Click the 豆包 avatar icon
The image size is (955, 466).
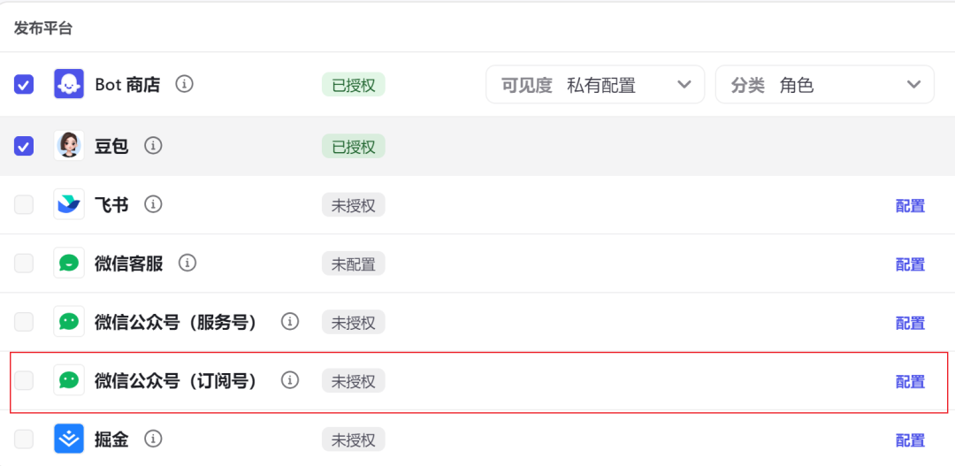pos(69,146)
